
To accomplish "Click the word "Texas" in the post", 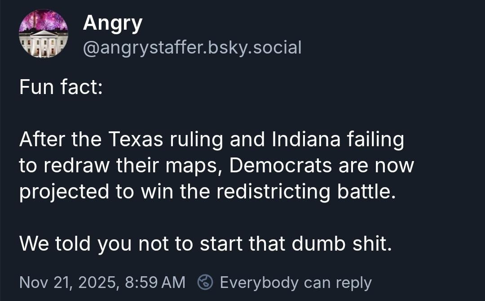I will (137, 139).
